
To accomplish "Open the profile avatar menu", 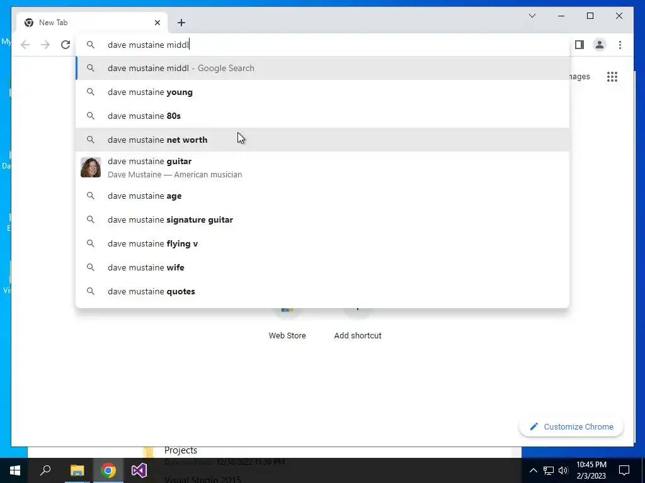I will tap(600, 45).
